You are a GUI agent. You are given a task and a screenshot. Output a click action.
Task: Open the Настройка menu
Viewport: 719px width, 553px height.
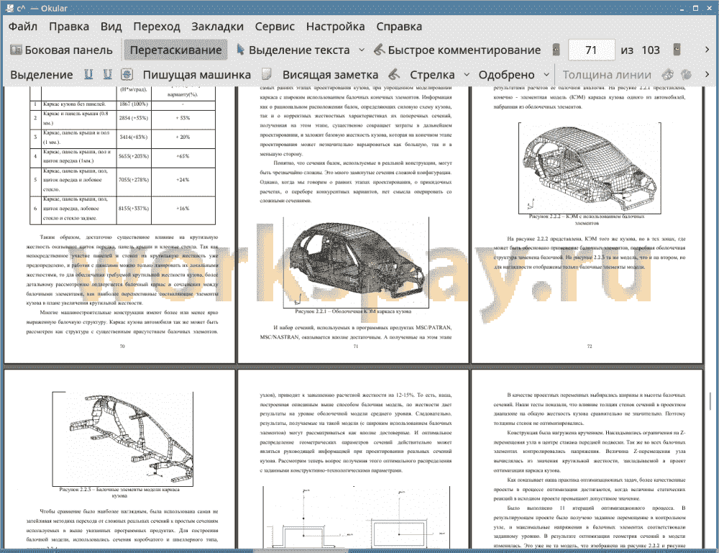pos(335,27)
